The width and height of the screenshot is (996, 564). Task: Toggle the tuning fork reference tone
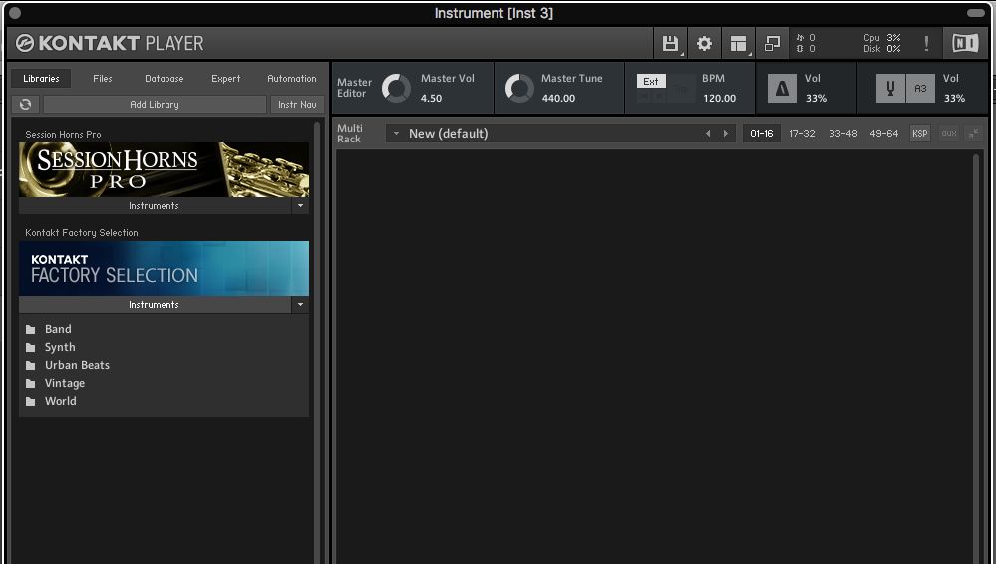pyautogui.click(x=890, y=89)
